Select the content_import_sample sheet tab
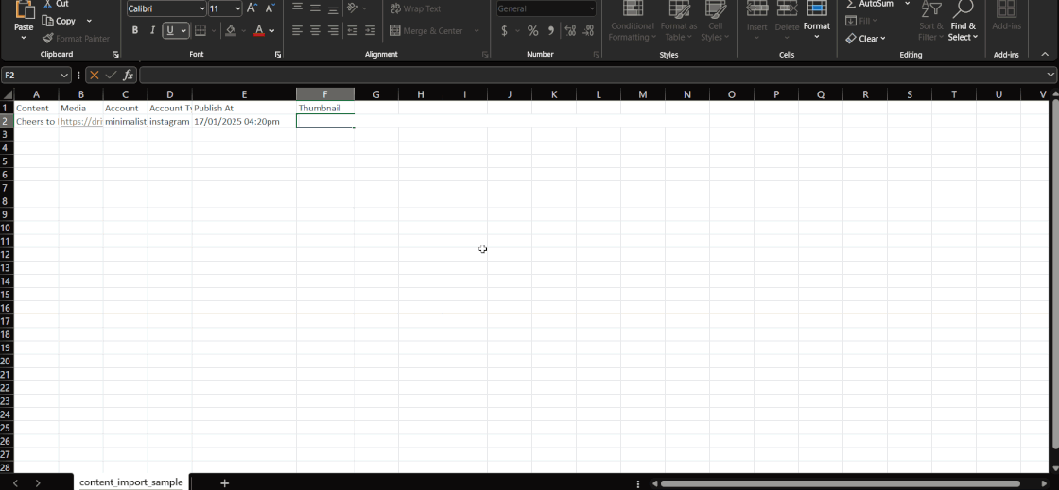 131,482
